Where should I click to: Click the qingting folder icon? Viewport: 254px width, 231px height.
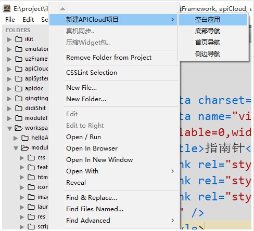tap(19, 99)
